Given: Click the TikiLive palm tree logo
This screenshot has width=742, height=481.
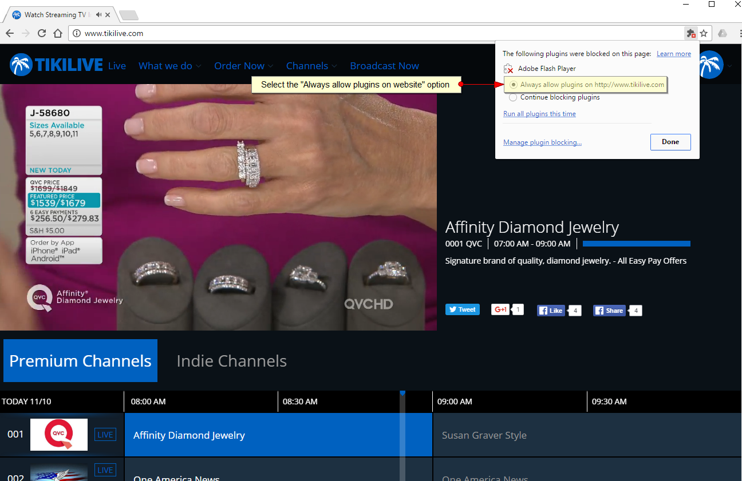Looking at the screenshot, I should (21, 65).
